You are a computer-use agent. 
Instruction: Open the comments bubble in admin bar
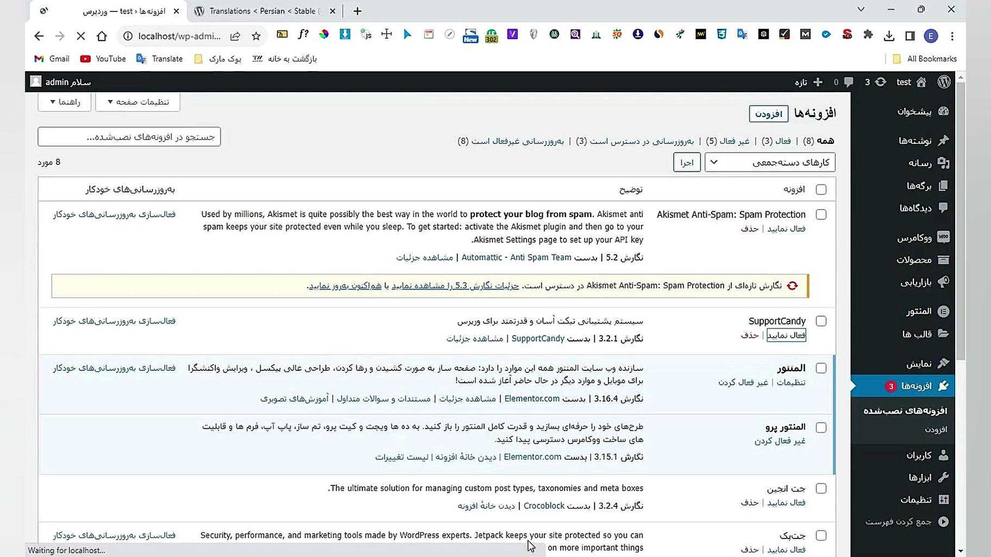[844, 82]
